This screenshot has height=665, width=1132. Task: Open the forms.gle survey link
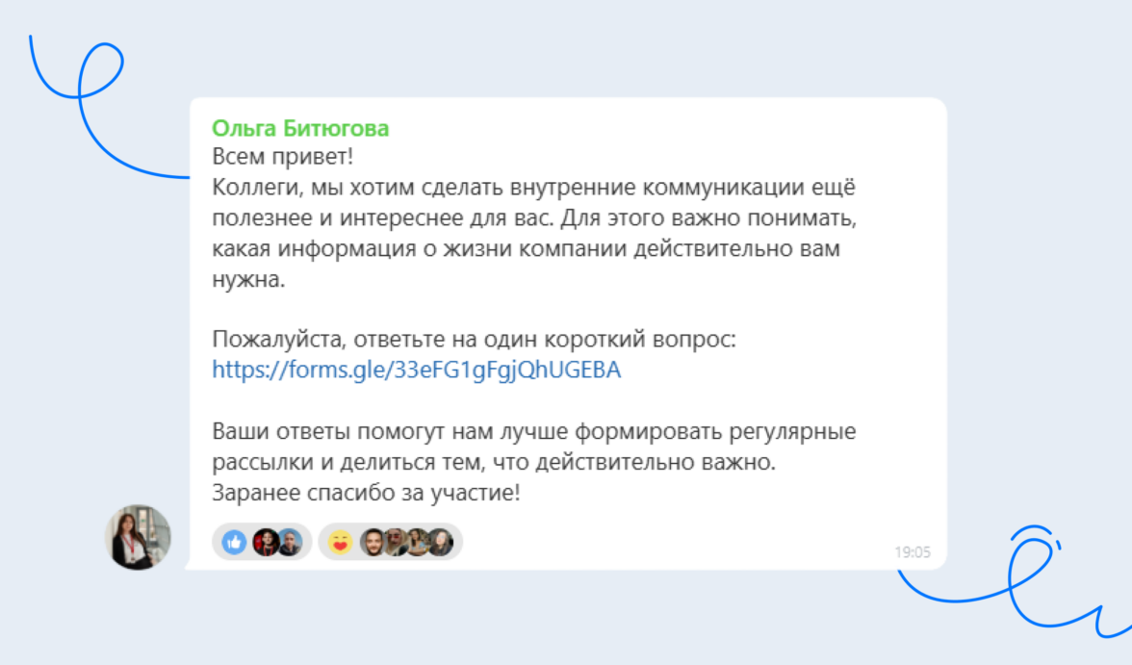(x=416, y=371)
